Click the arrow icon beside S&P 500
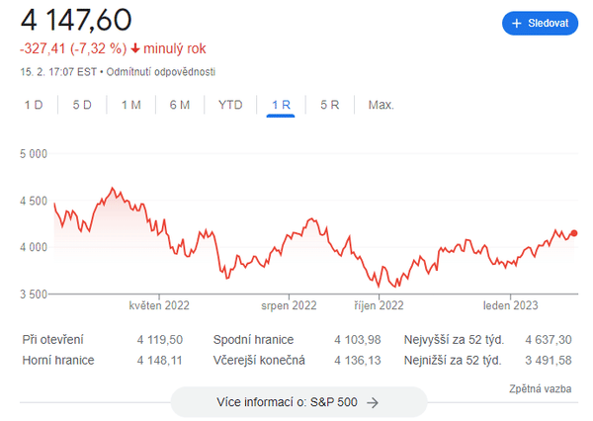 pos(373,402)
